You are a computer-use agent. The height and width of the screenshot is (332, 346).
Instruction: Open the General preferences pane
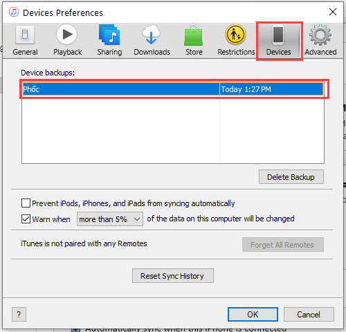(25, 40)
